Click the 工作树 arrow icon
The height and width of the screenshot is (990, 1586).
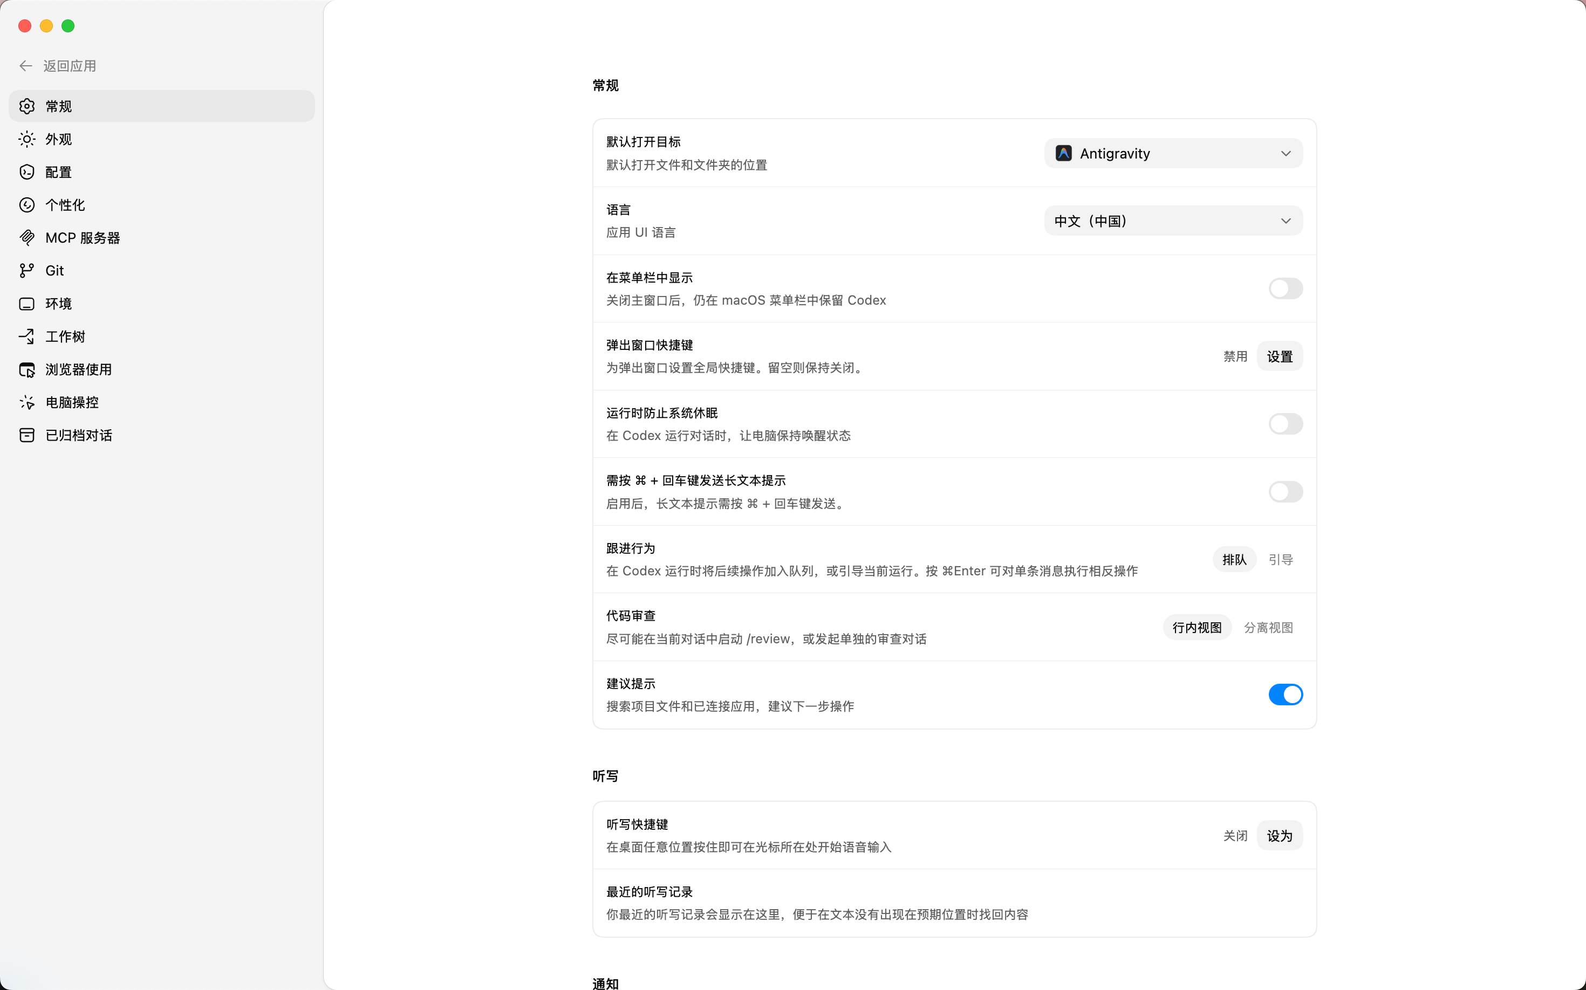[x=27, y=336]
